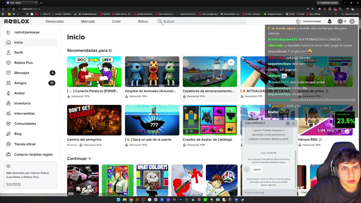Open File Explorer from the taskbar
The width and height of the screenshot is (361, 203).
coord(125,200)
